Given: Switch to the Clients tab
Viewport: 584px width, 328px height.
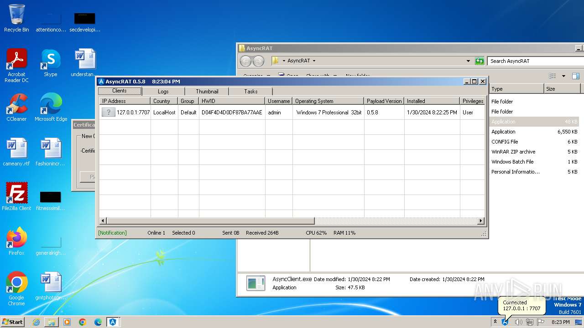Looking at the screenshot, I should [120, 91].
